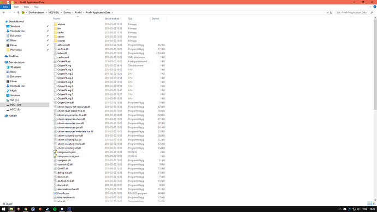377x212 pixels.
Task: Click the back navigation arrow
Action: coord(4,13)
